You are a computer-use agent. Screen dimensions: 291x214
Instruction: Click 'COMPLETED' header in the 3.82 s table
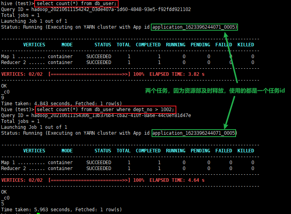pyautogui.click(x=148, y=44)
